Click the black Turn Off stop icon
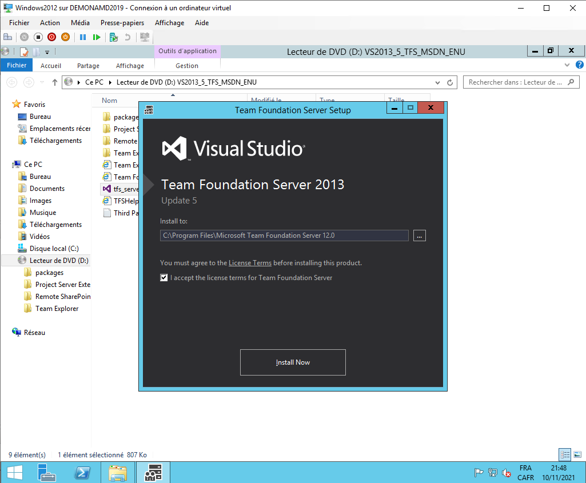The height and width of the screenshot is (483, 586). (38, 37)
